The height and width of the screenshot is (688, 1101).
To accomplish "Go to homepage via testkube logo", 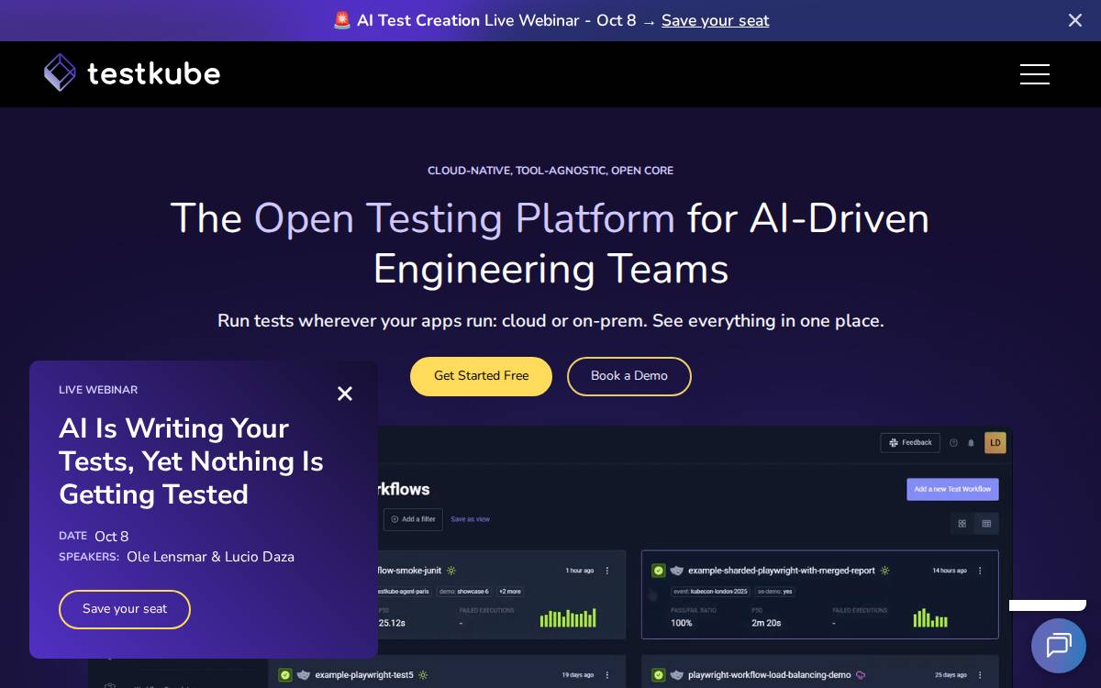I will coord(132,73).
